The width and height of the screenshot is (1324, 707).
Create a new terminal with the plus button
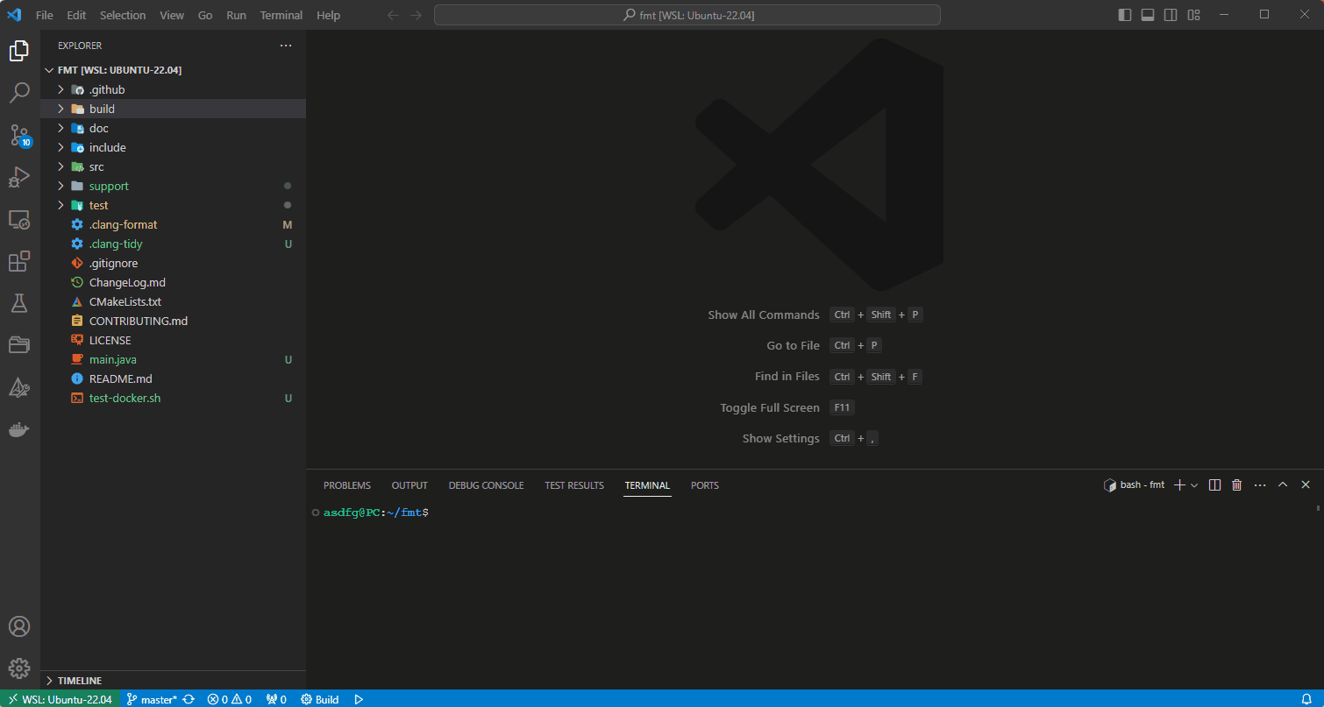coord(1179,484)
